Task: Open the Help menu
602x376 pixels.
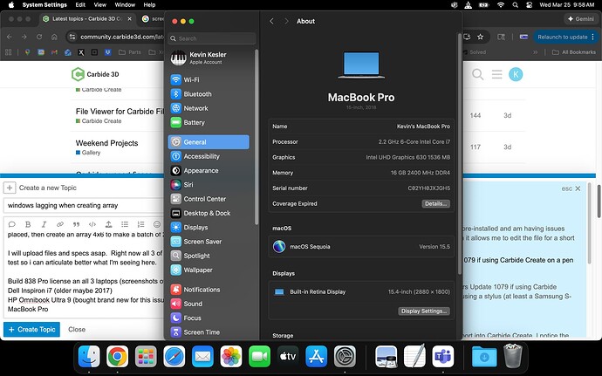Action: (x=149, y=5)
